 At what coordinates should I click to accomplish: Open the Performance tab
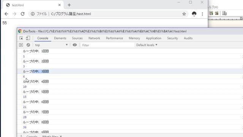114,38
